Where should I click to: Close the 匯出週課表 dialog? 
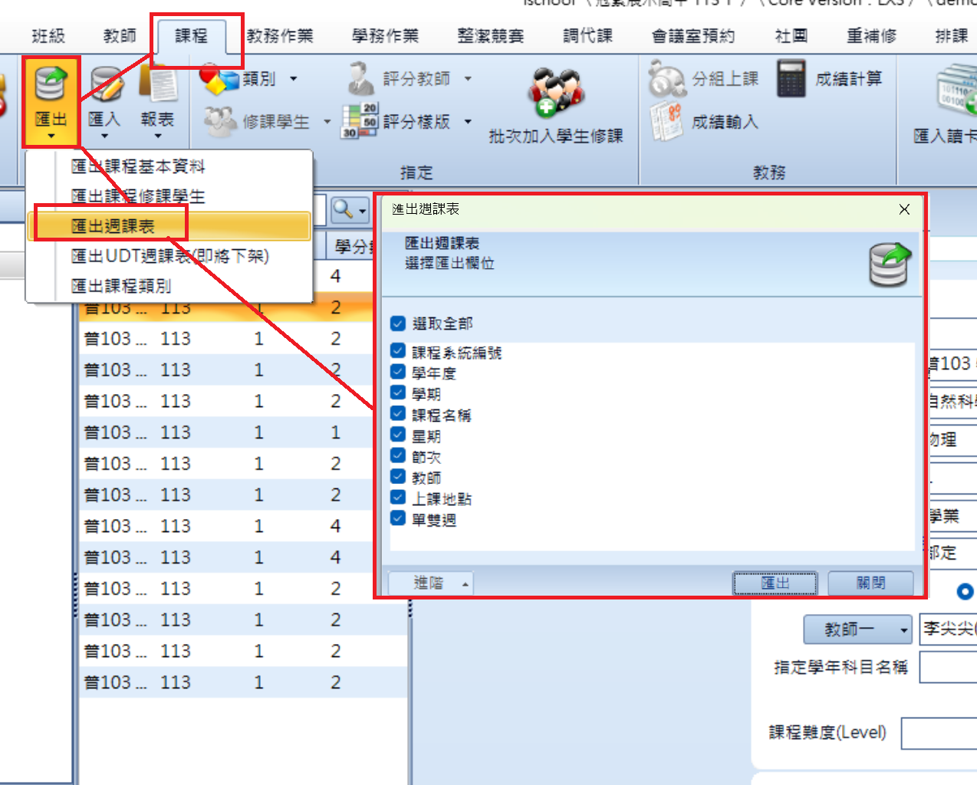904,209
